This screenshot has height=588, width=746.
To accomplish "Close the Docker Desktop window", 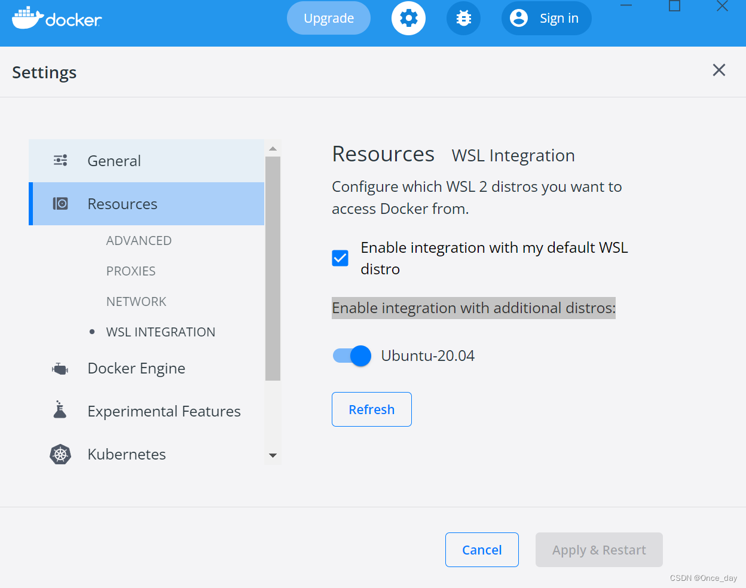I will click(x=722, y=6).
